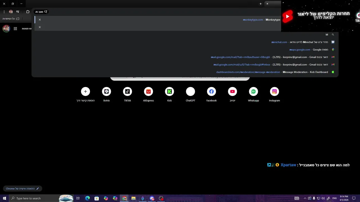Open the Chrome profile avatar in toolbar
This screenshot has width=360, height=202.
point(11,12)
